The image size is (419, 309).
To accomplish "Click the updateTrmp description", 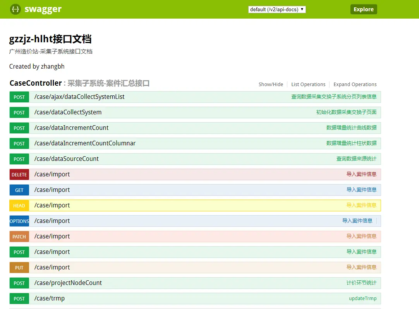I will click(x=362, y=299).
